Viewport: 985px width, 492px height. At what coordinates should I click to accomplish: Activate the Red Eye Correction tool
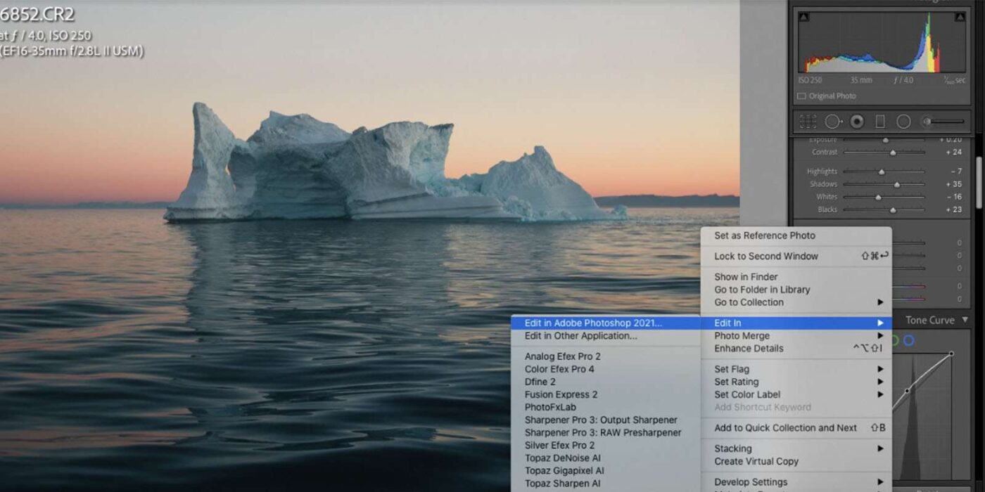point(856,122)
